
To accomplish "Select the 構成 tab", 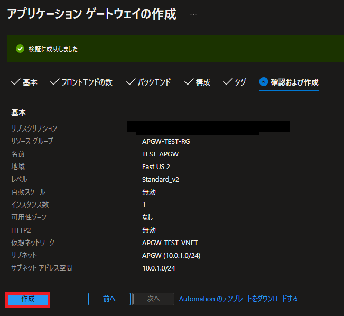I will (198, 82).
